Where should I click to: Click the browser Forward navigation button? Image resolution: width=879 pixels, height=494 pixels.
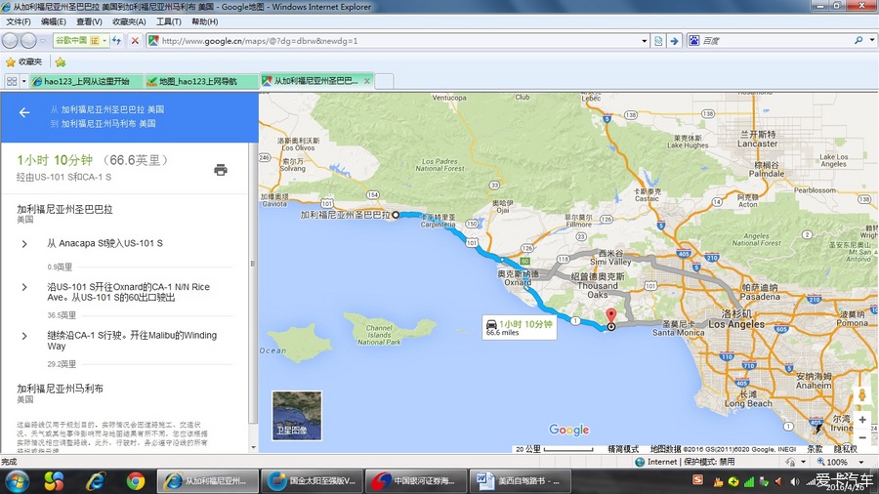28,41
